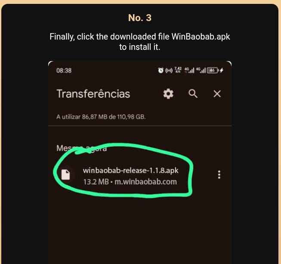Tap the second 4G signal bars
Screen dimensions: 281x264
(x=201, y=70)
